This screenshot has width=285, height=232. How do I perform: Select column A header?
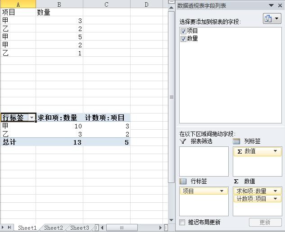pos(18,4)
